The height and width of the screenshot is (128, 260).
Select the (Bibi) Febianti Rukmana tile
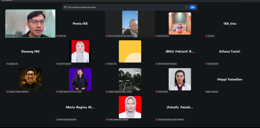180,51
